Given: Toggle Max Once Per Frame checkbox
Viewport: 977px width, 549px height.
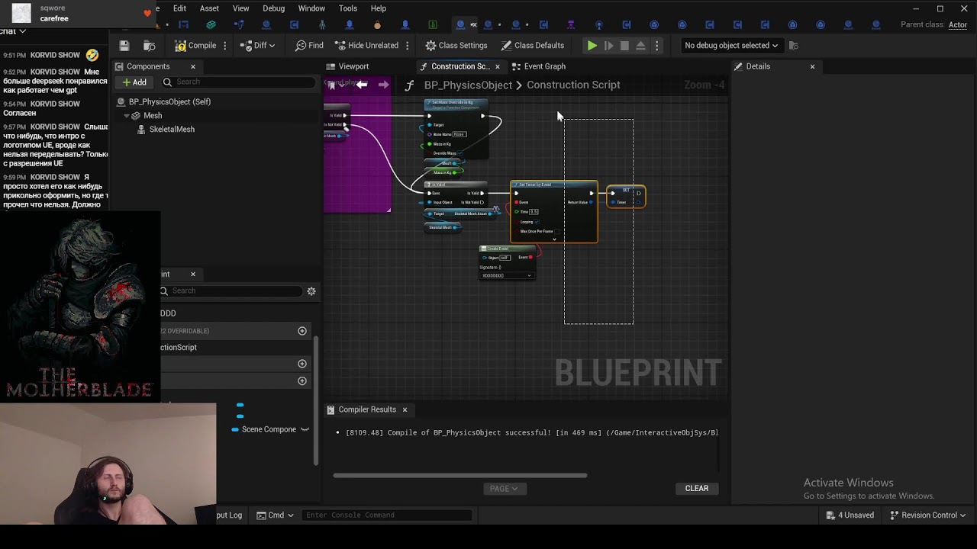Looking at the screenshot, I should [x=556, y=231].
